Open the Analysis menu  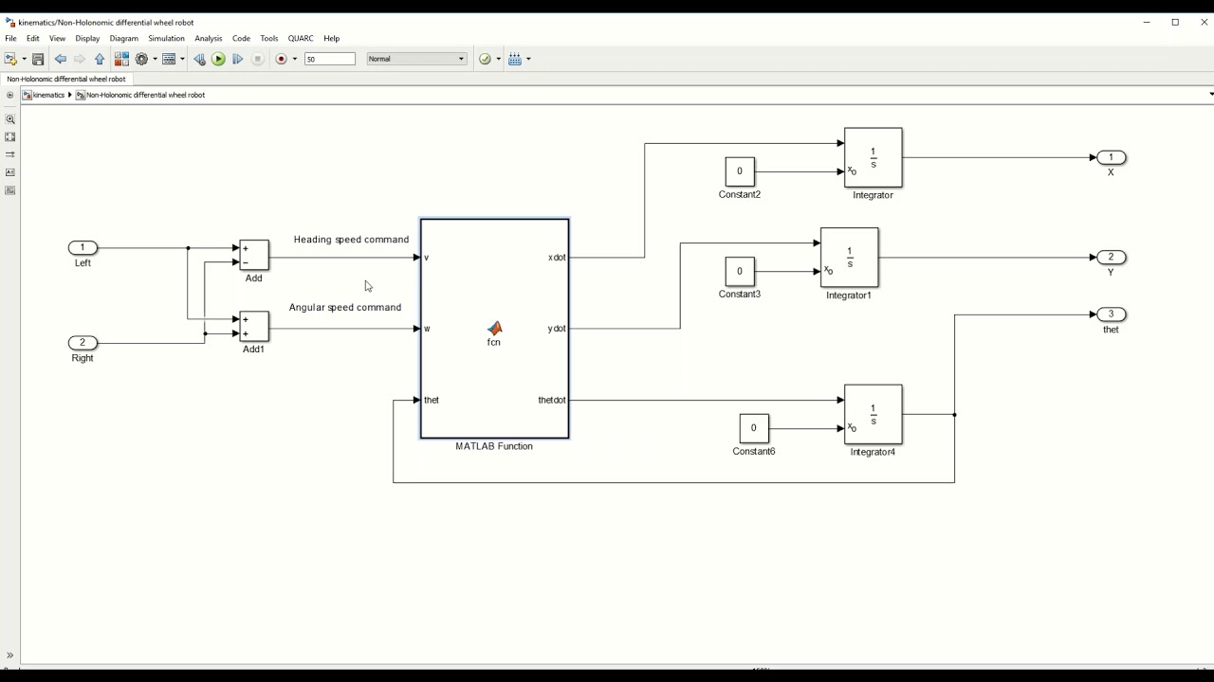[208, 39]
